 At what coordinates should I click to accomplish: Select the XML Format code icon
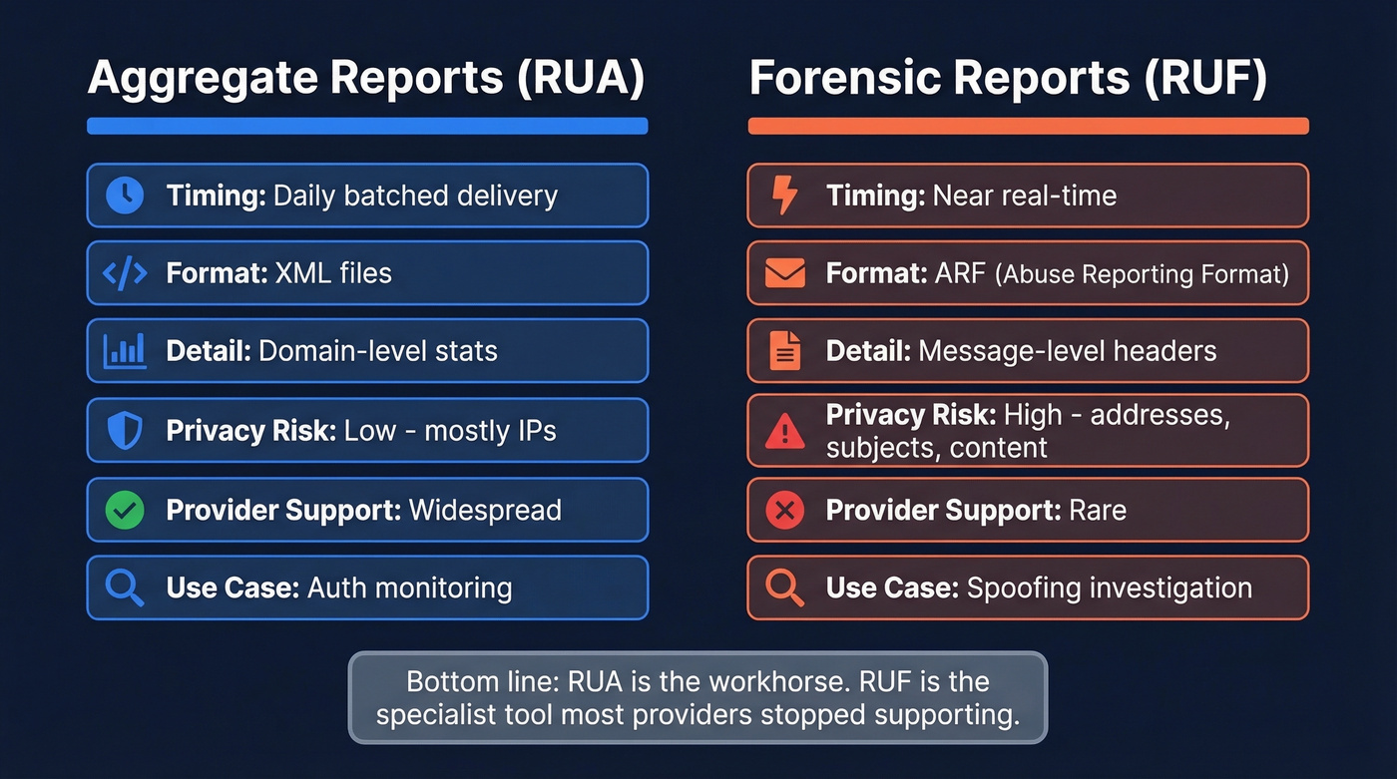click(x=124, y=273)
